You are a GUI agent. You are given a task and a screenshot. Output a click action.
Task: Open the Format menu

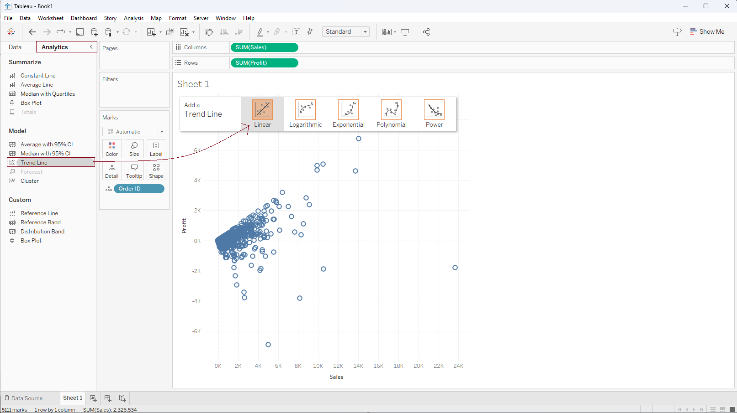(178, 18)
